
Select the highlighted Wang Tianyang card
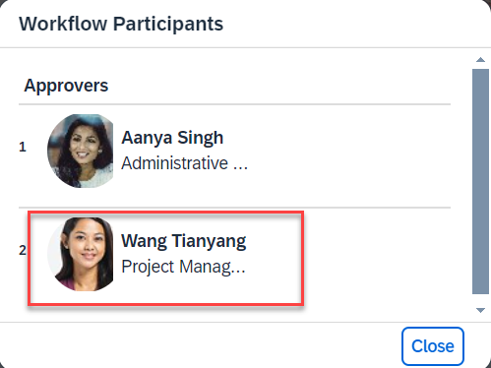tap(165, 259)
